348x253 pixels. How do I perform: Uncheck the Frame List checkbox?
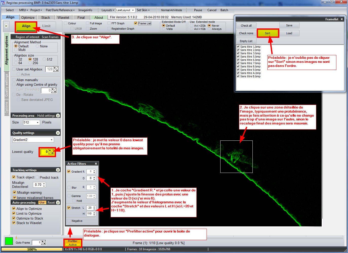tap(136, 23)
